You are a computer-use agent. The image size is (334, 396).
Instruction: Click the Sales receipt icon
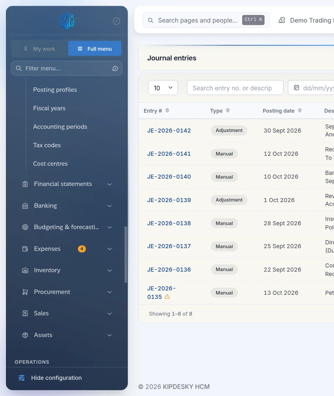(x=25, y=313)
